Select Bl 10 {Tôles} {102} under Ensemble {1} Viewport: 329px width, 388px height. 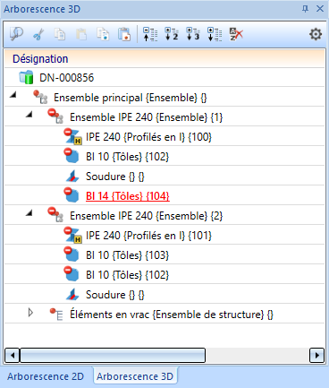click(x=127, y=157)
